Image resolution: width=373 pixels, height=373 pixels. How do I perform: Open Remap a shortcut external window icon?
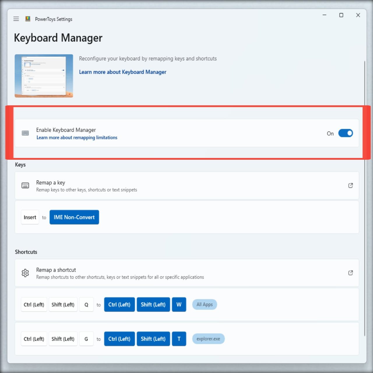coord(351,273)
